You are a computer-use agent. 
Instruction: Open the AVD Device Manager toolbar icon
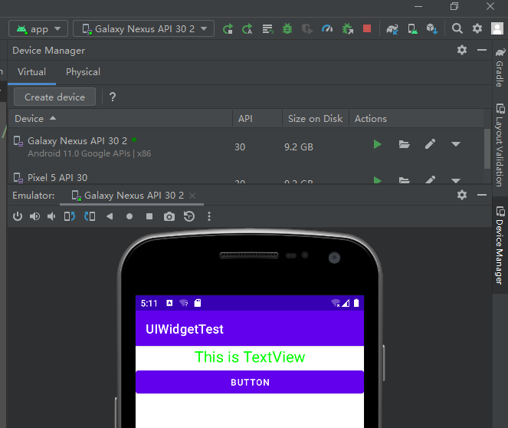click(412, 29)
